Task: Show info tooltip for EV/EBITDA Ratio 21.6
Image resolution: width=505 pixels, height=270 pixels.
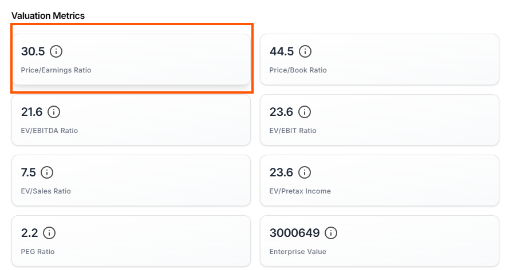Action: point(54,112)
